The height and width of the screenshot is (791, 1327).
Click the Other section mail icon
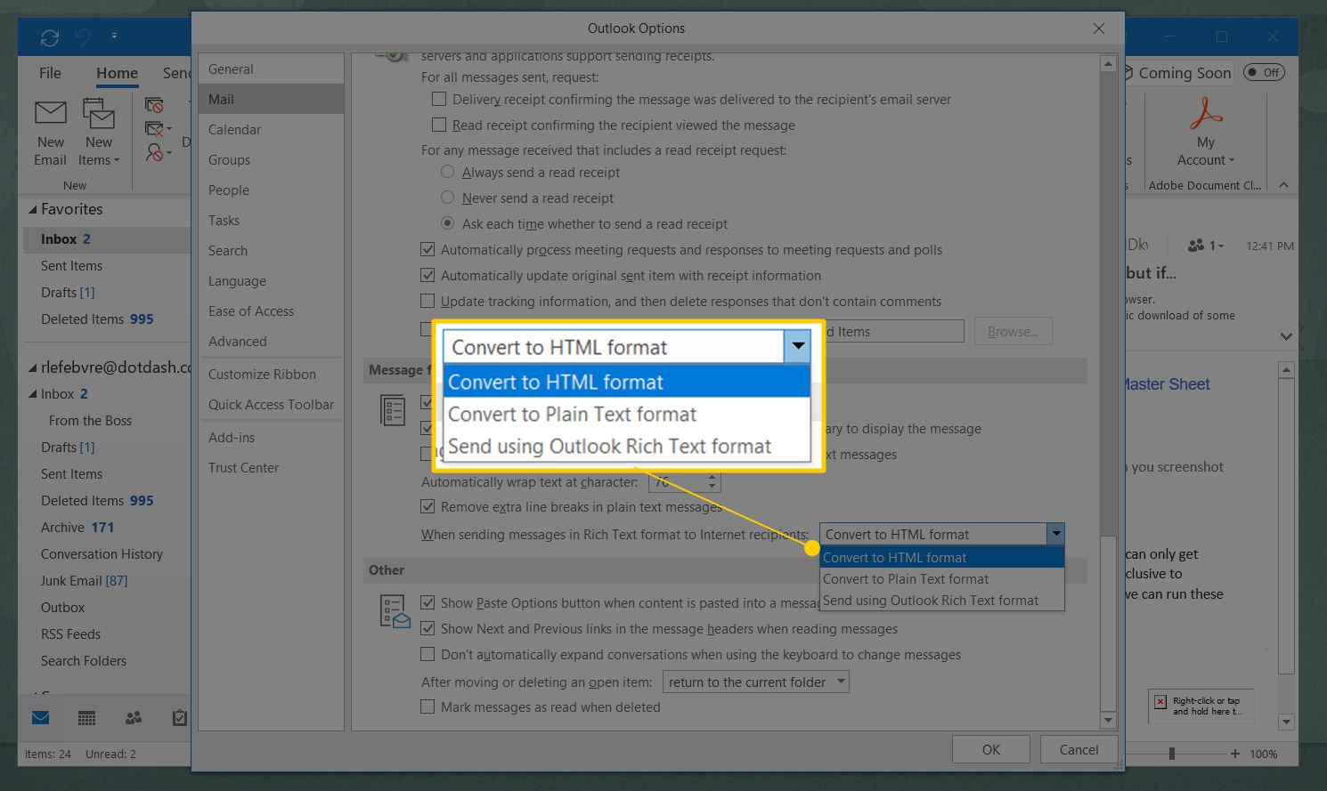pos(395,611)
